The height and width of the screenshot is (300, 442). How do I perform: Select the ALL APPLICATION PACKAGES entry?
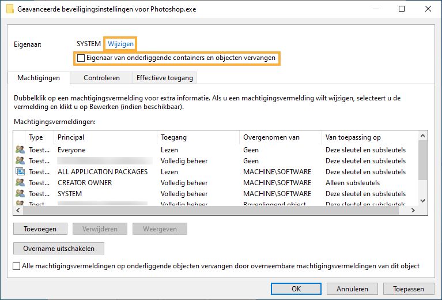click(103, 172)
